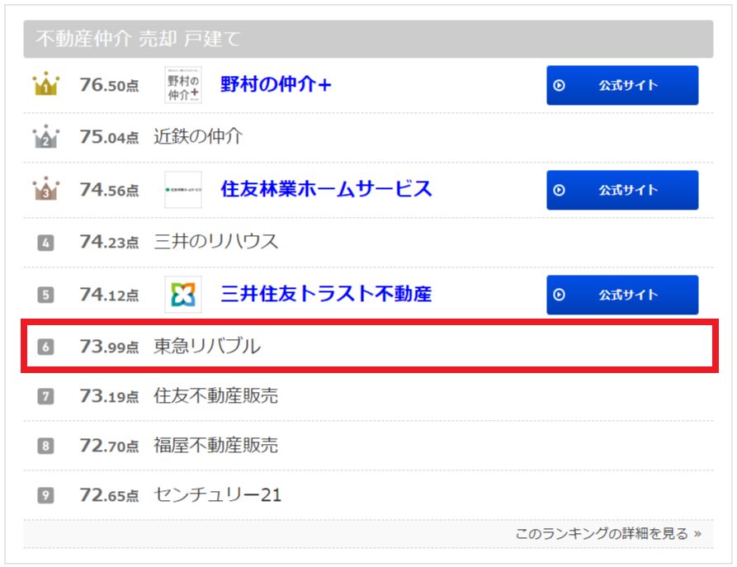
Task: Click the rank 7 number badge
Action: pyautogui.click(x=45, y=396)
